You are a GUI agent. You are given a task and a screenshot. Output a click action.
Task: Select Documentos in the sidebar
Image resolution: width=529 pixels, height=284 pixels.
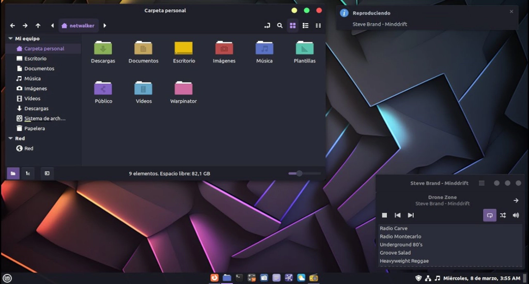click(39, 69)
